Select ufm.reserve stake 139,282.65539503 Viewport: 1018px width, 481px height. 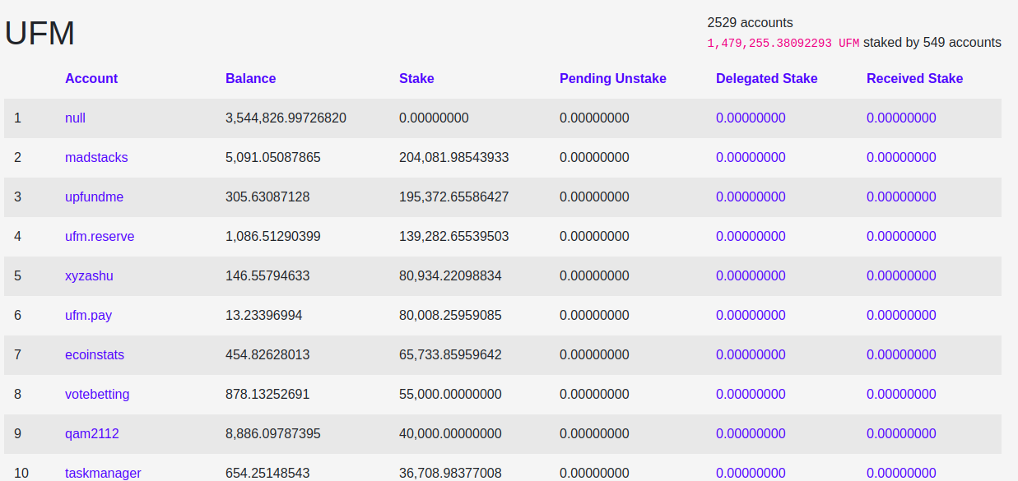(454, 237)
